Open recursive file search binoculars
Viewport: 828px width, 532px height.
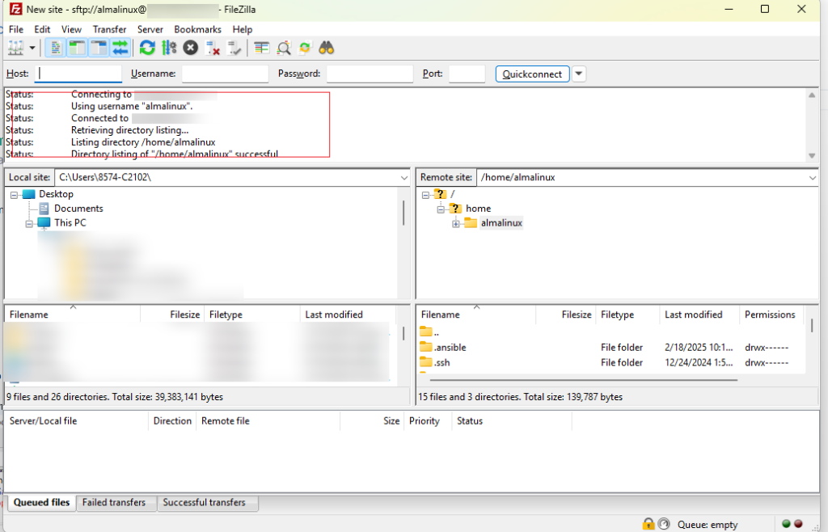coord(327,48)
